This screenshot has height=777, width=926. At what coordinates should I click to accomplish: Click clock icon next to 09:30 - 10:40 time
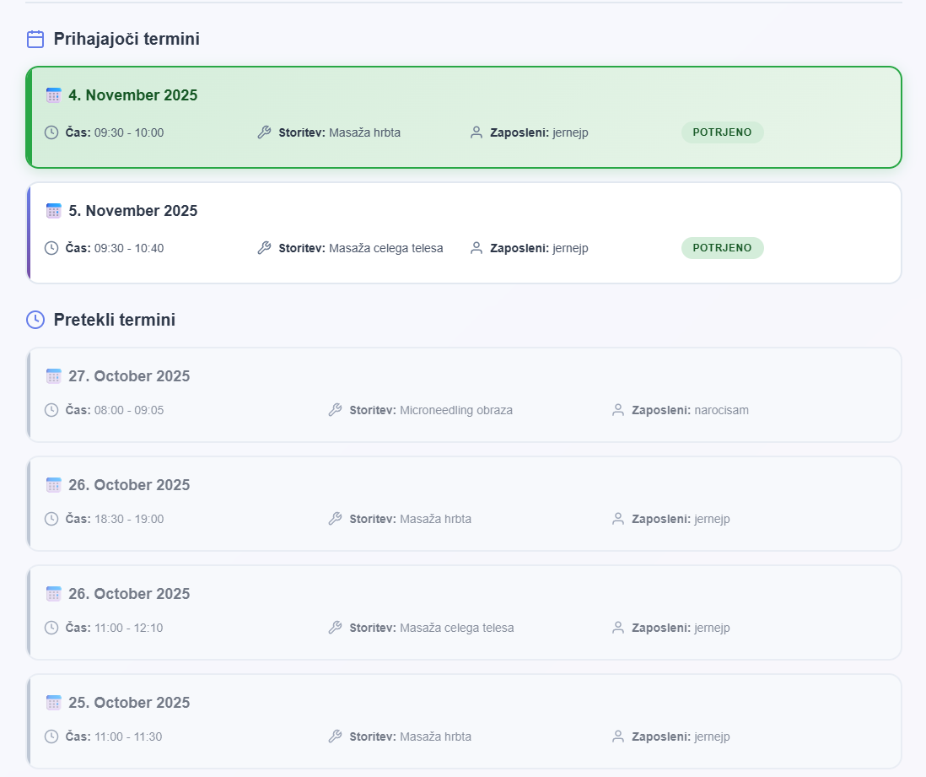(x=51, y=248)
